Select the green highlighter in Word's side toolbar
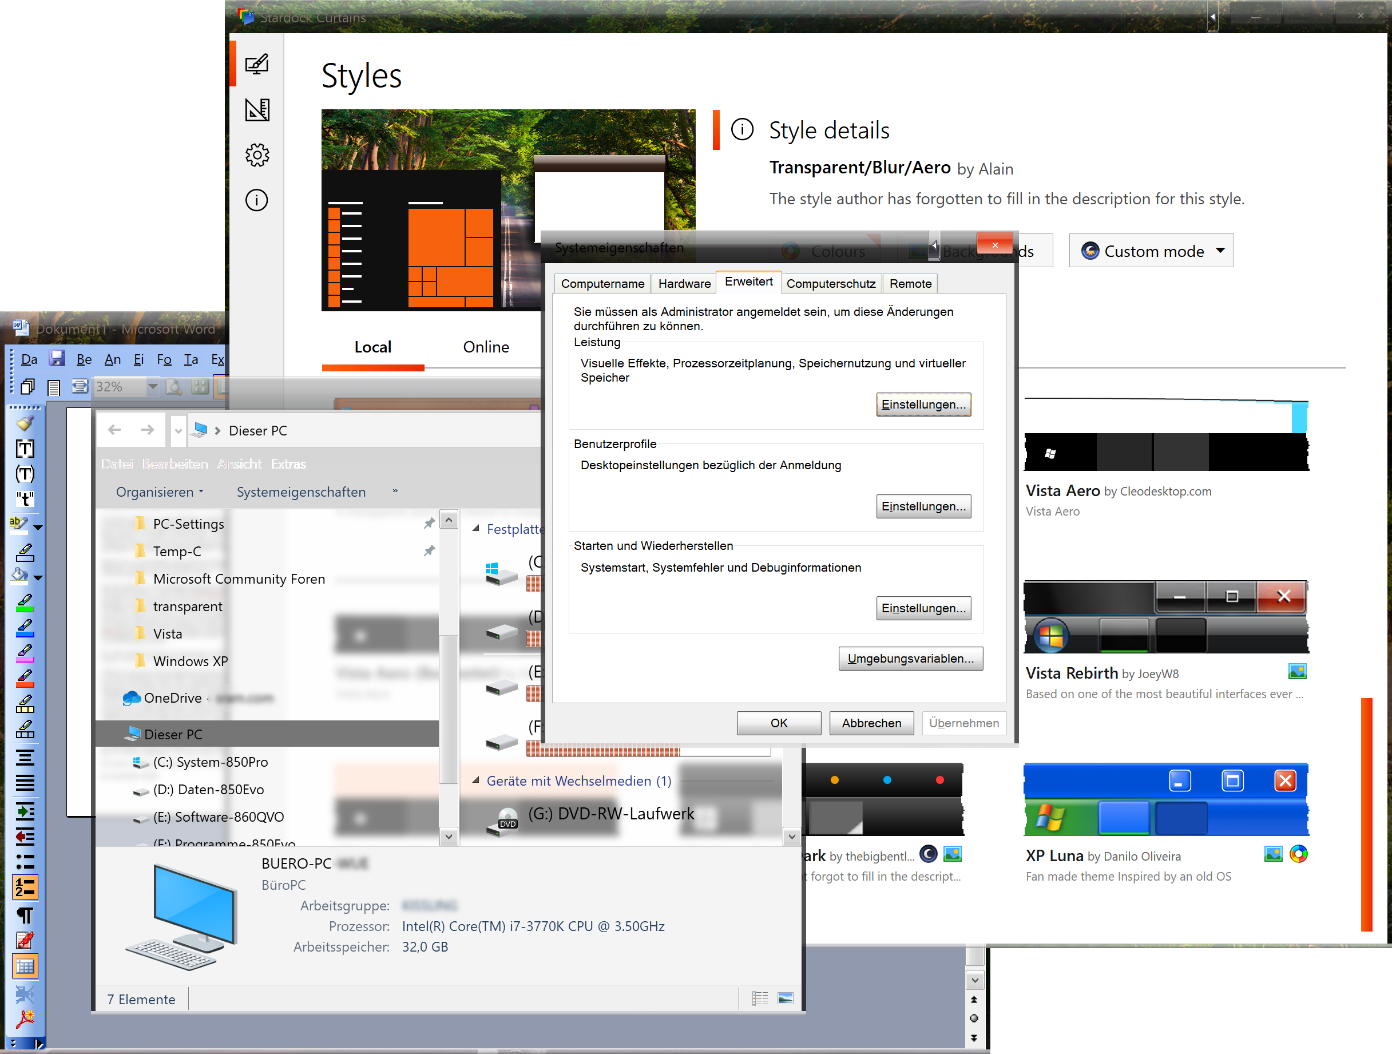Viewport: 1392px width, 1054px height. (25, 604)
